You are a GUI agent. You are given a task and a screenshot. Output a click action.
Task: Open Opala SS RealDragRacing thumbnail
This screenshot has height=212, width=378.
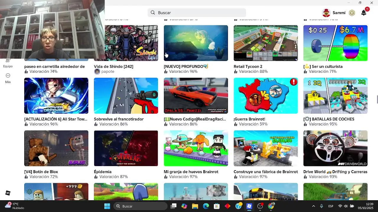pos(196,96)
